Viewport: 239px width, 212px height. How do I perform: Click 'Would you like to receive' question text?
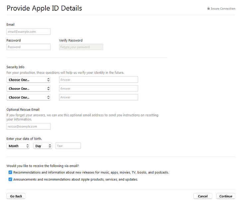pos(43,166)
